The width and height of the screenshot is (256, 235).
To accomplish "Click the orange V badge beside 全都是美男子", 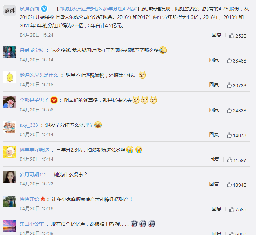I will pos(54,100).
